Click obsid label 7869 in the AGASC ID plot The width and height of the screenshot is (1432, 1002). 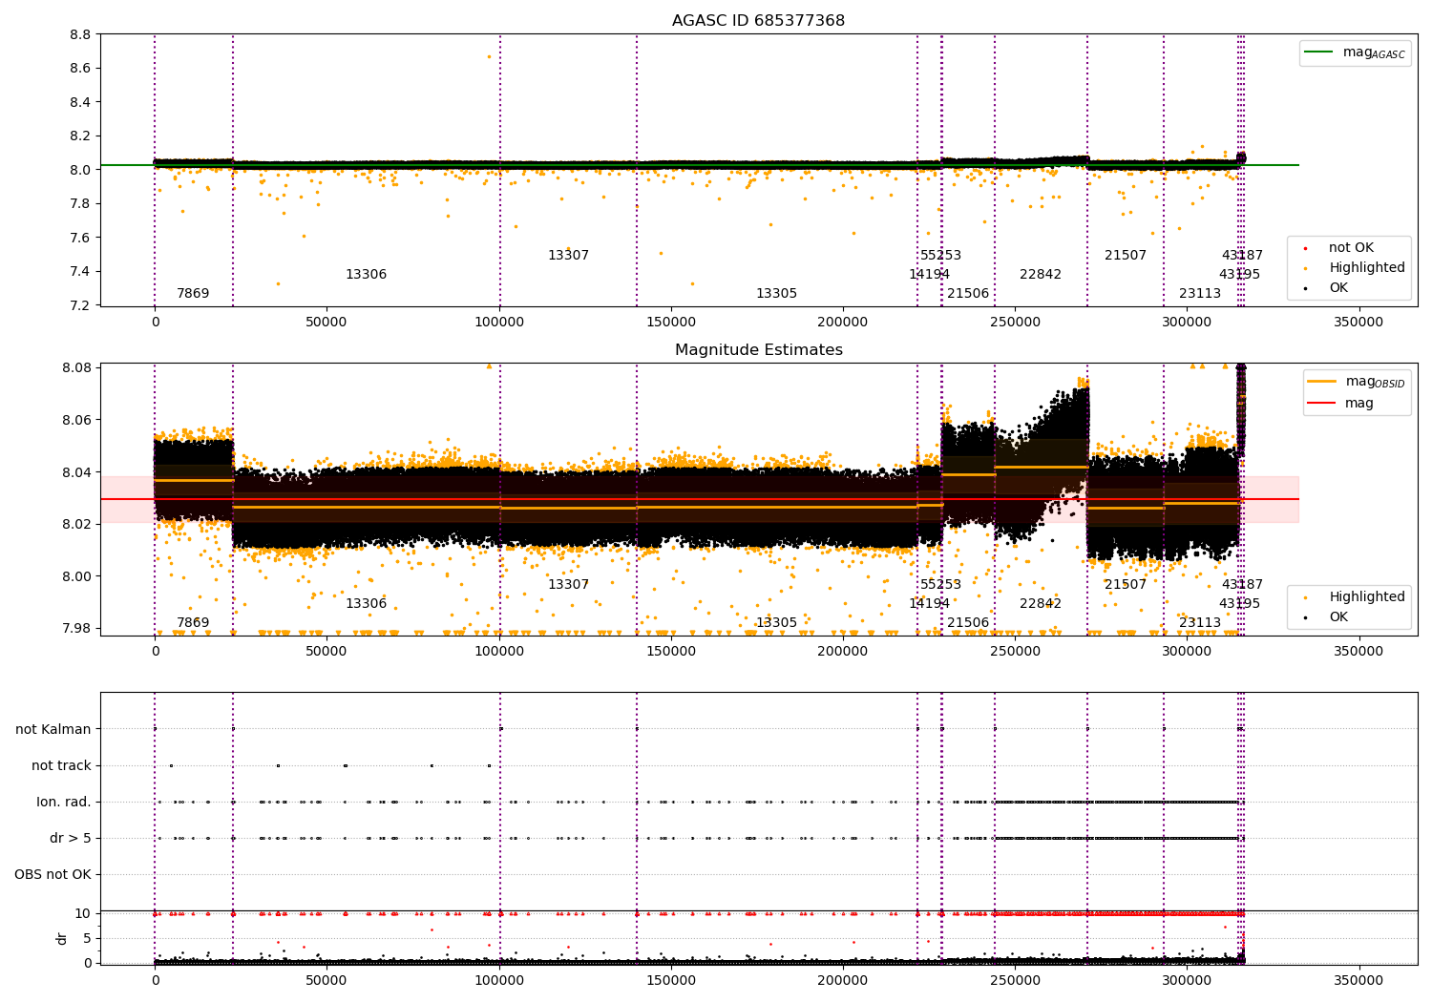pos(193,294)
